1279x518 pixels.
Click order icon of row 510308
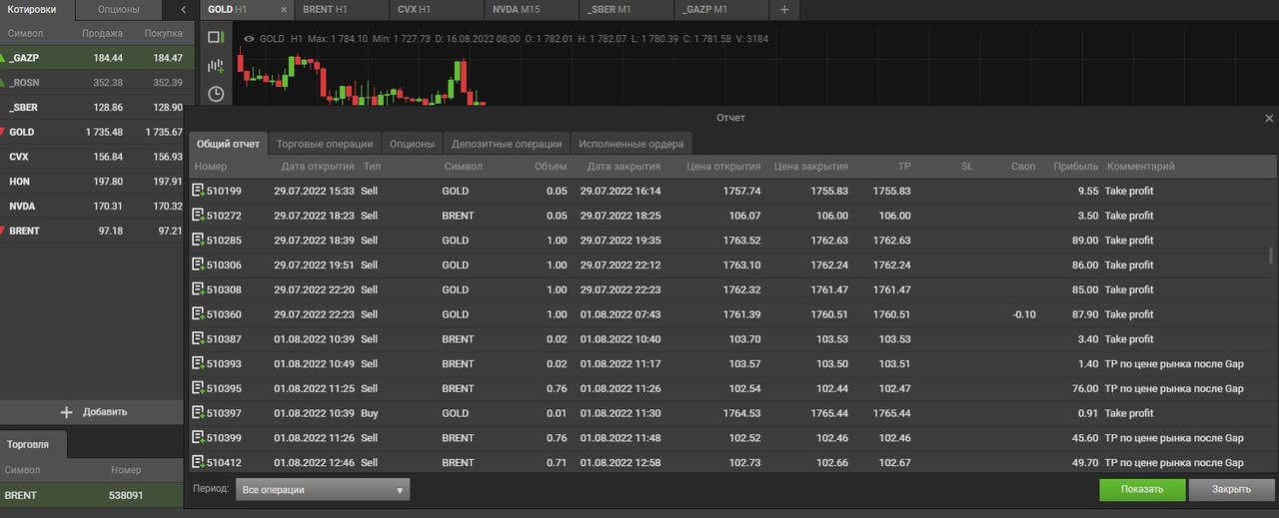198,289
